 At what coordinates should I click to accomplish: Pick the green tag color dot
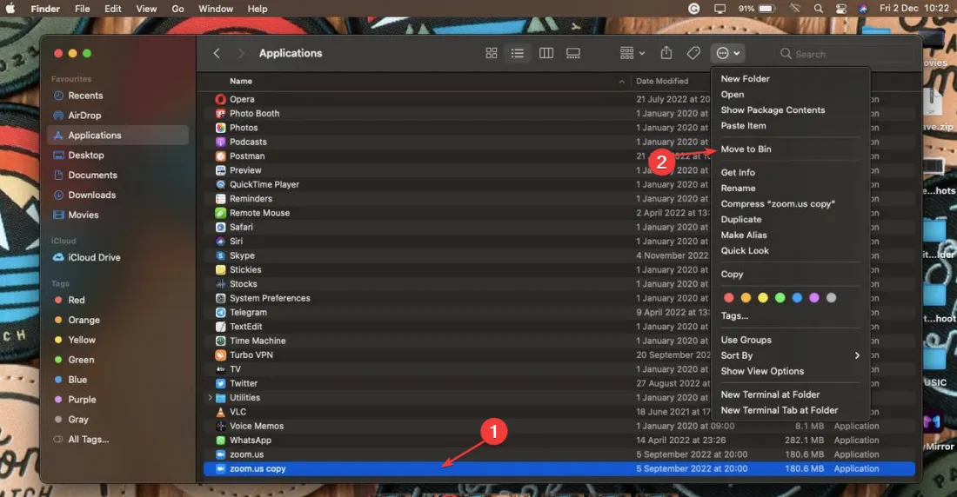[x=780, y=297]
